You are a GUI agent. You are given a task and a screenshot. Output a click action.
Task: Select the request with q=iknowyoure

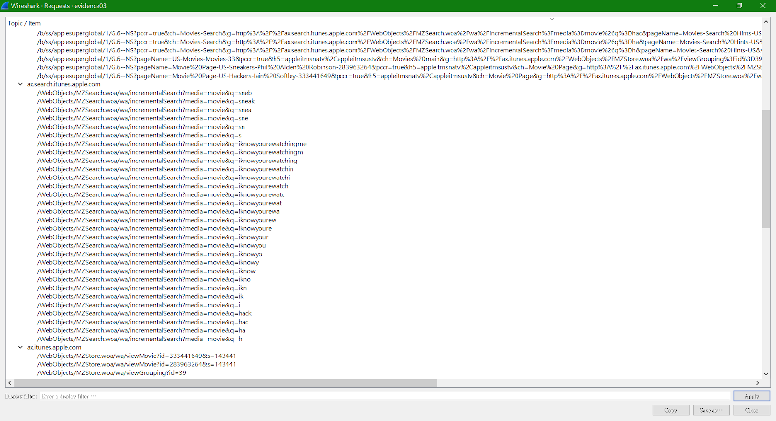(155, 228)
